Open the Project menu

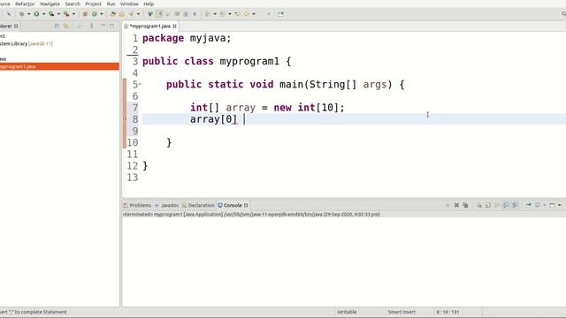pyautogui.click(x=93, y=4)
